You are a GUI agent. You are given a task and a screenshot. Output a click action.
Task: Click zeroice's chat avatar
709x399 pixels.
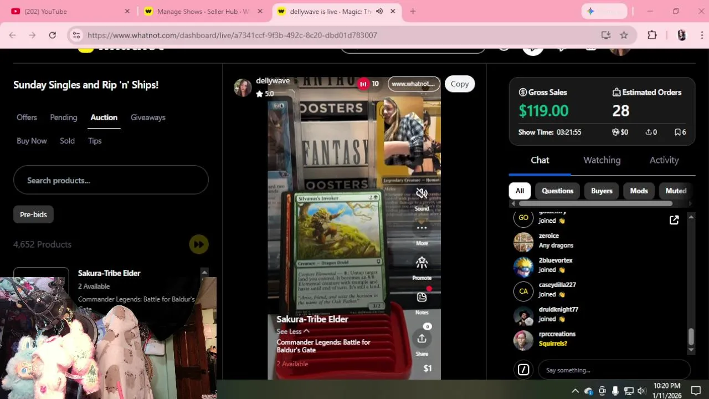523,242
